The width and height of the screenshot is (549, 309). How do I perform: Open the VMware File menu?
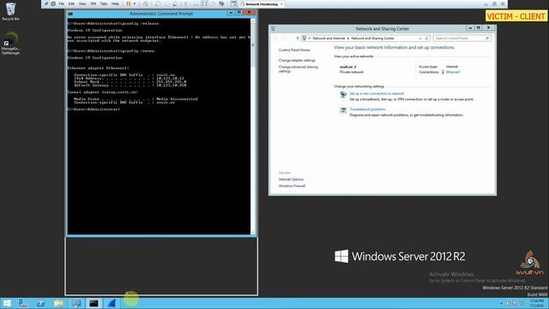[61, 3]
